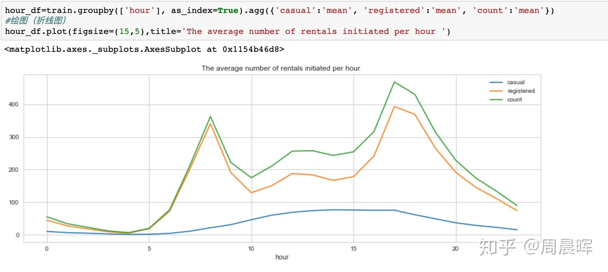The width and height of the screenshot is (608, 272).
Task: Click the 'hour' x-axis label
Action: click(x=282, y=257)
